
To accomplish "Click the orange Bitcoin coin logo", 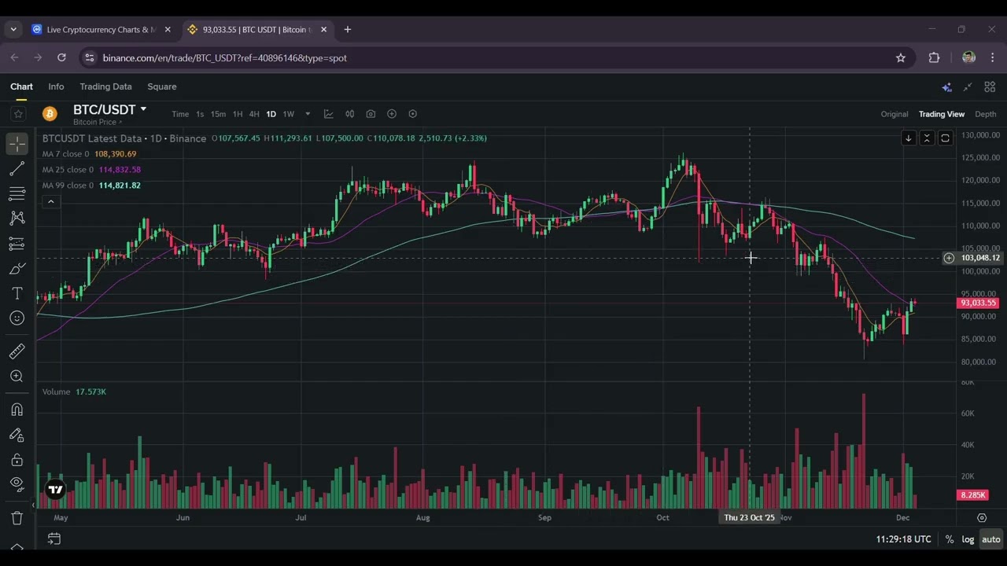I will coord(50,114).
